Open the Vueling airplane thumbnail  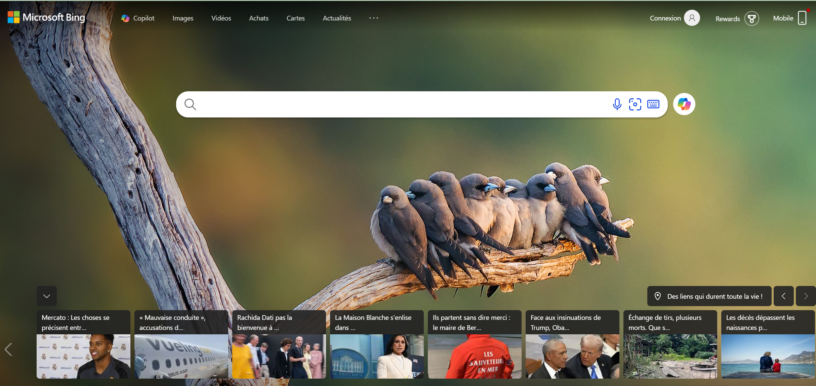pyautogui.click(x=181, y=356)
